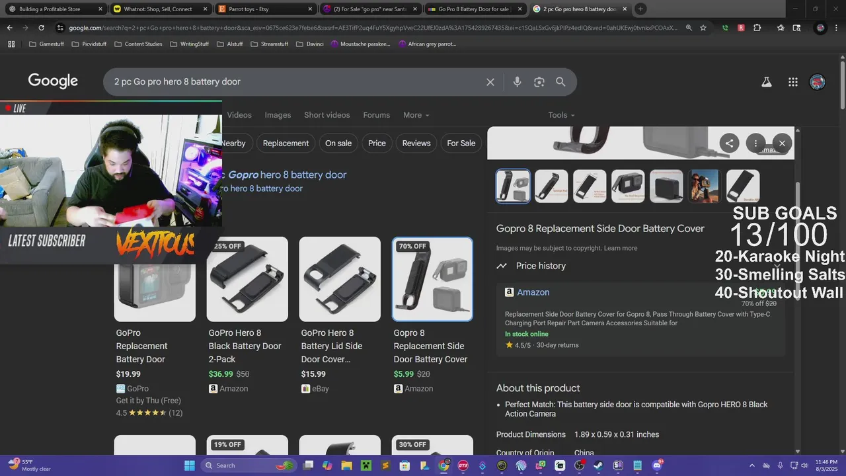Open GoPro Hero 8 Black Battery Door 2-Pack listing

tap(247, 315)
